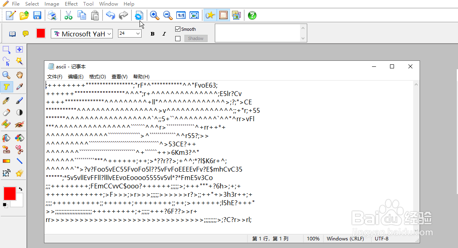Select the gradient fill tool
This screenshot has width=458, height=248.
click(6, 161)
